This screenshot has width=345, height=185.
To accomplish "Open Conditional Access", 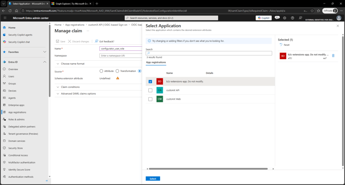I will (18, 155).
